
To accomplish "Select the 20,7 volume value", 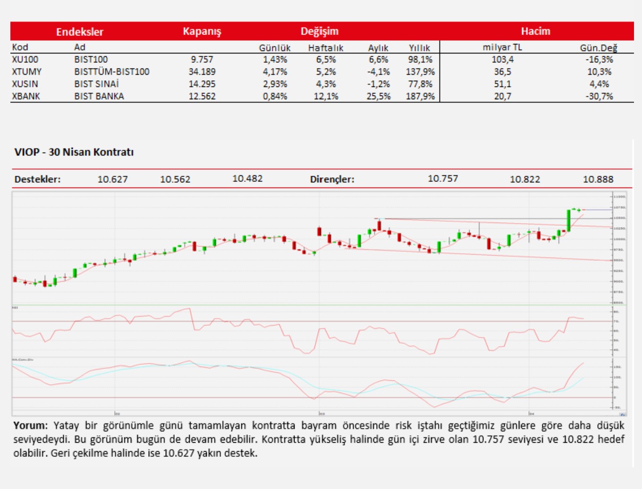I will (503, 96).
